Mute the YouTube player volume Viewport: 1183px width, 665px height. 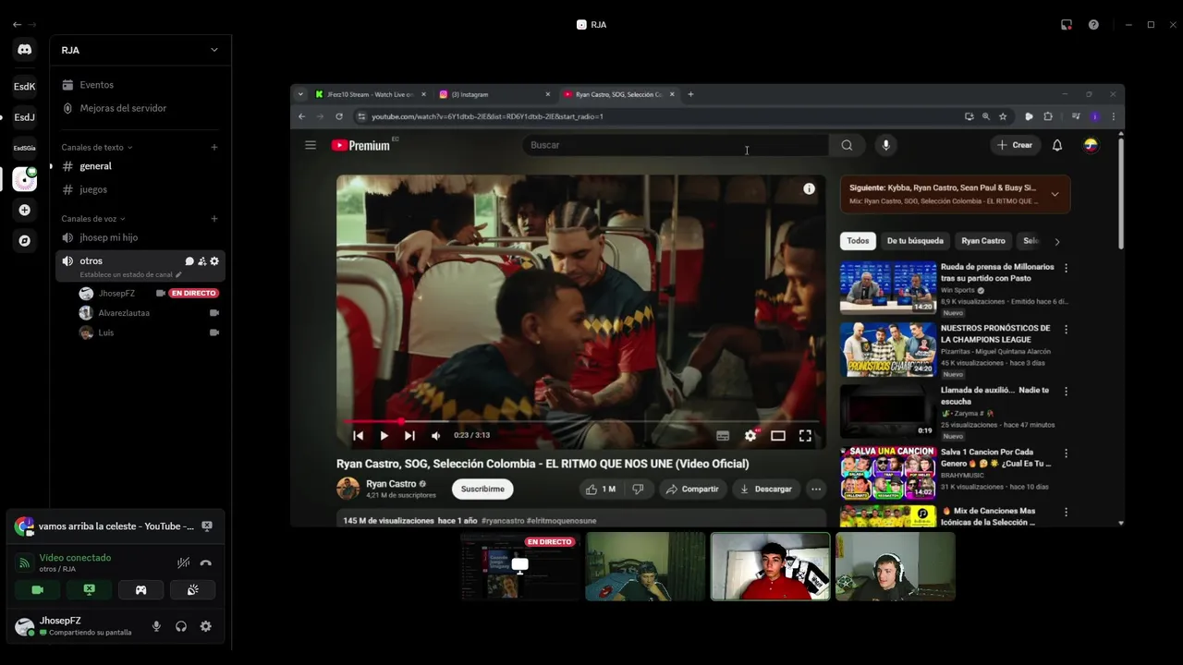(436, 436)
